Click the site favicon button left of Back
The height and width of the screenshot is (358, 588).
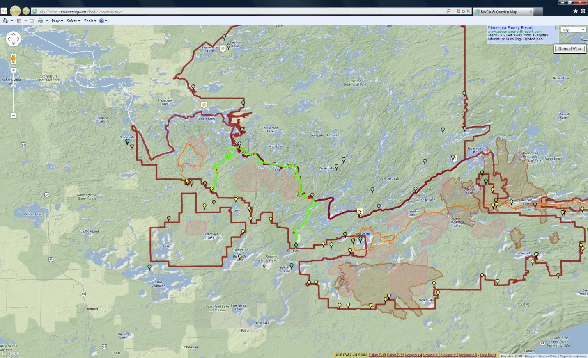4,11
